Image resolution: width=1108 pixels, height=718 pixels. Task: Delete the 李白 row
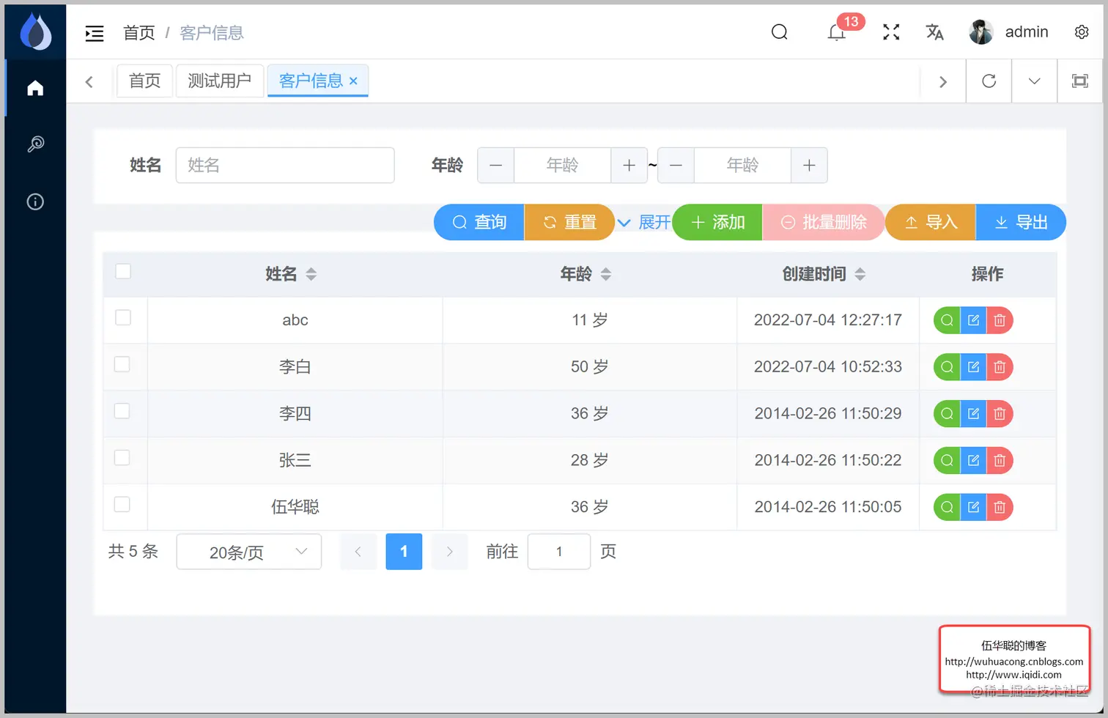1000,367
